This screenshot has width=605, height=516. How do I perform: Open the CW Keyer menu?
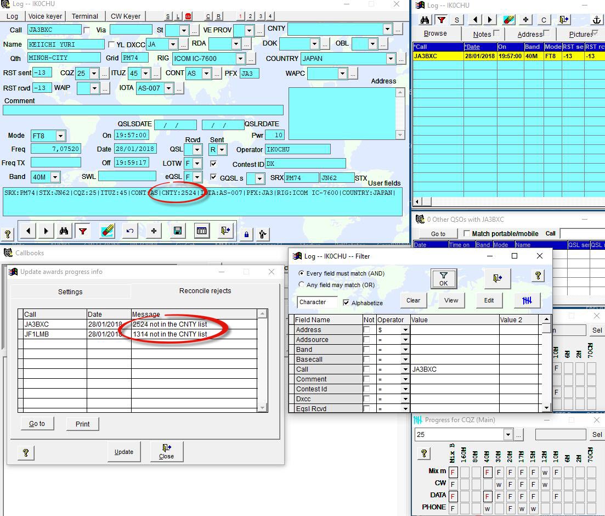126,16
